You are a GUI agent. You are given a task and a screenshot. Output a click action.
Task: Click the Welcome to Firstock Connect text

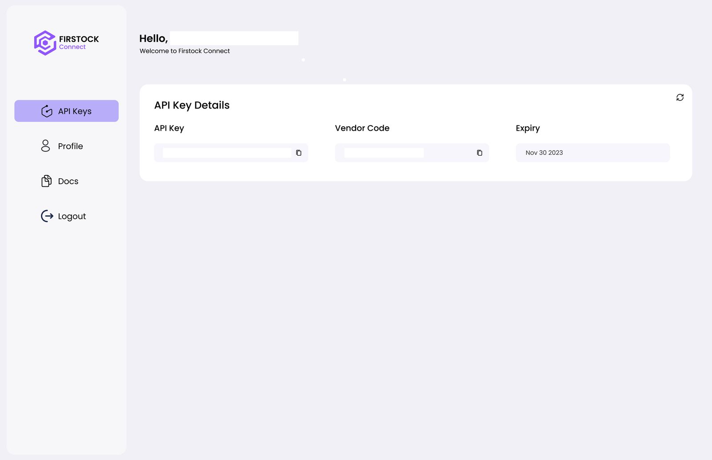coord(185,51)
